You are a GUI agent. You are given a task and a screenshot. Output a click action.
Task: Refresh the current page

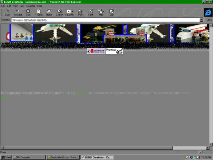click(x=39, y=13)
